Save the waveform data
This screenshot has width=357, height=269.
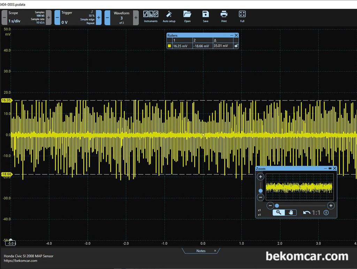pyautogui.click(x=206, y=16)
